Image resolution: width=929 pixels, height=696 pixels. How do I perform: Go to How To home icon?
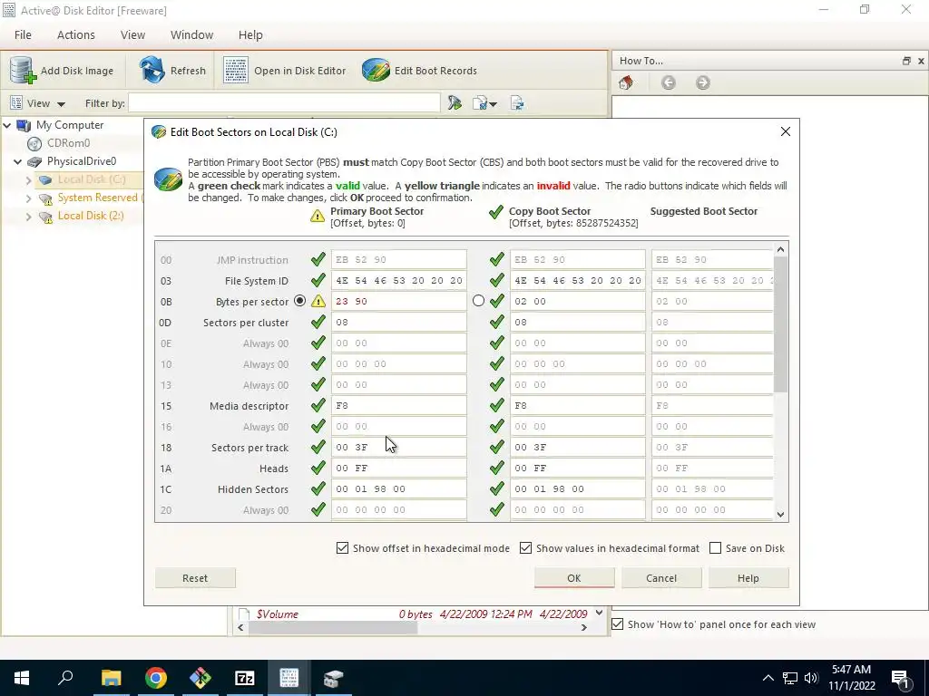coord(626,82)
